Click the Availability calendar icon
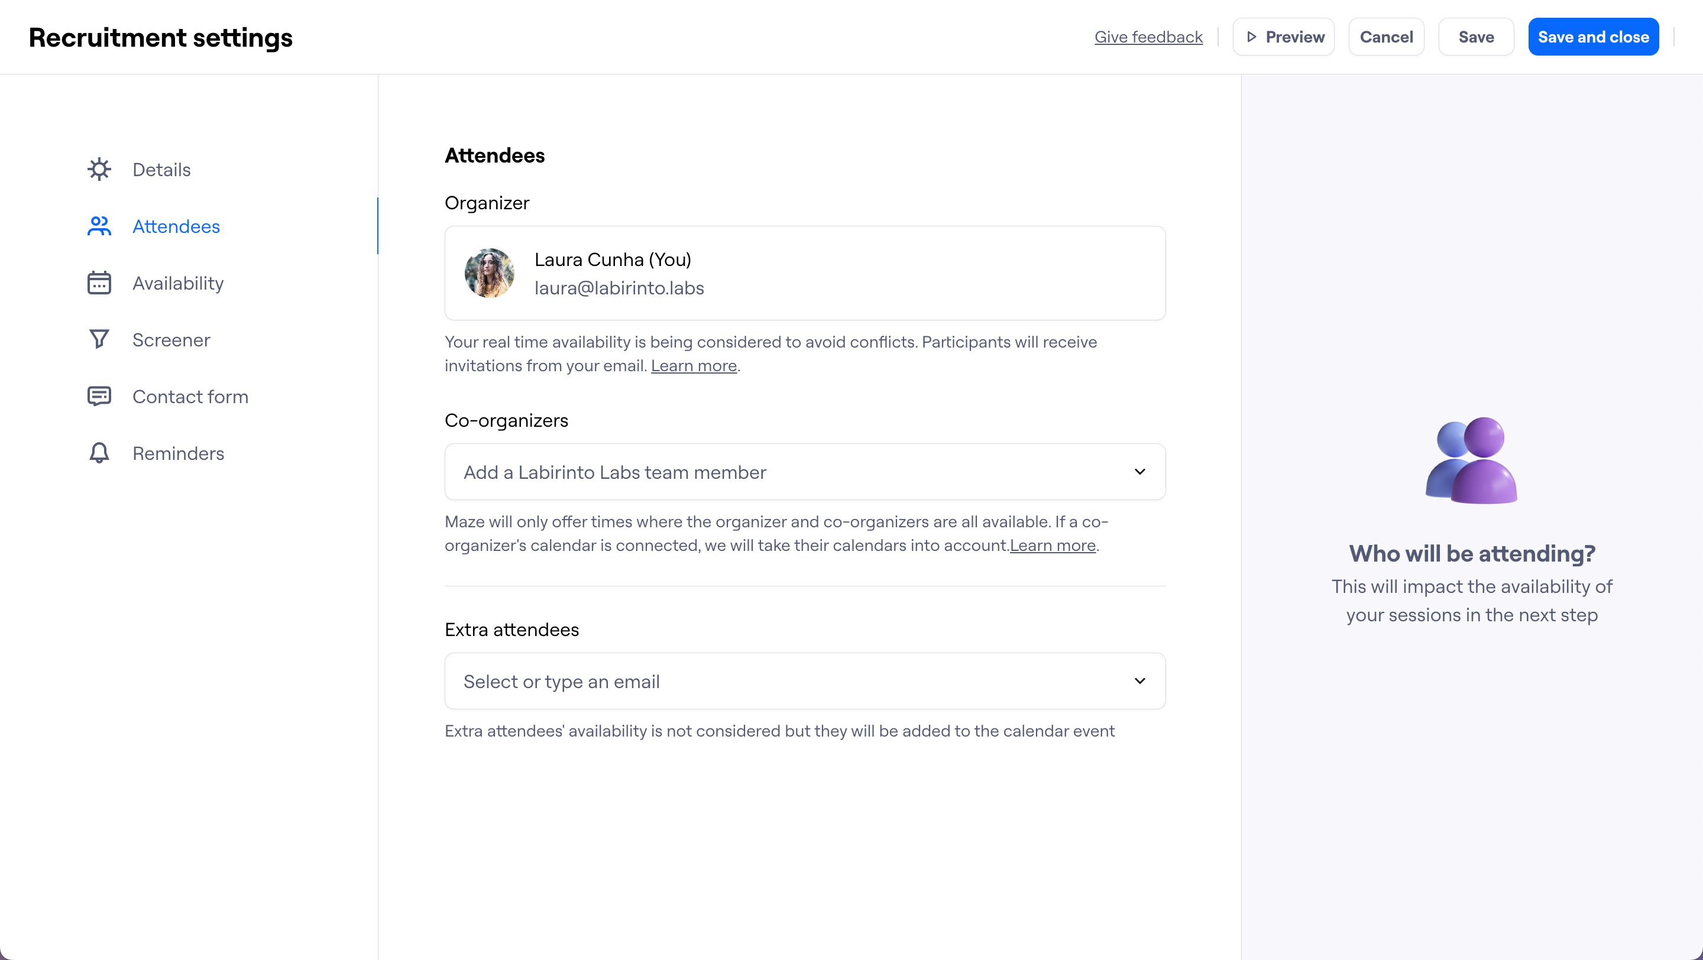The image size is (1703, 960). 99,283
